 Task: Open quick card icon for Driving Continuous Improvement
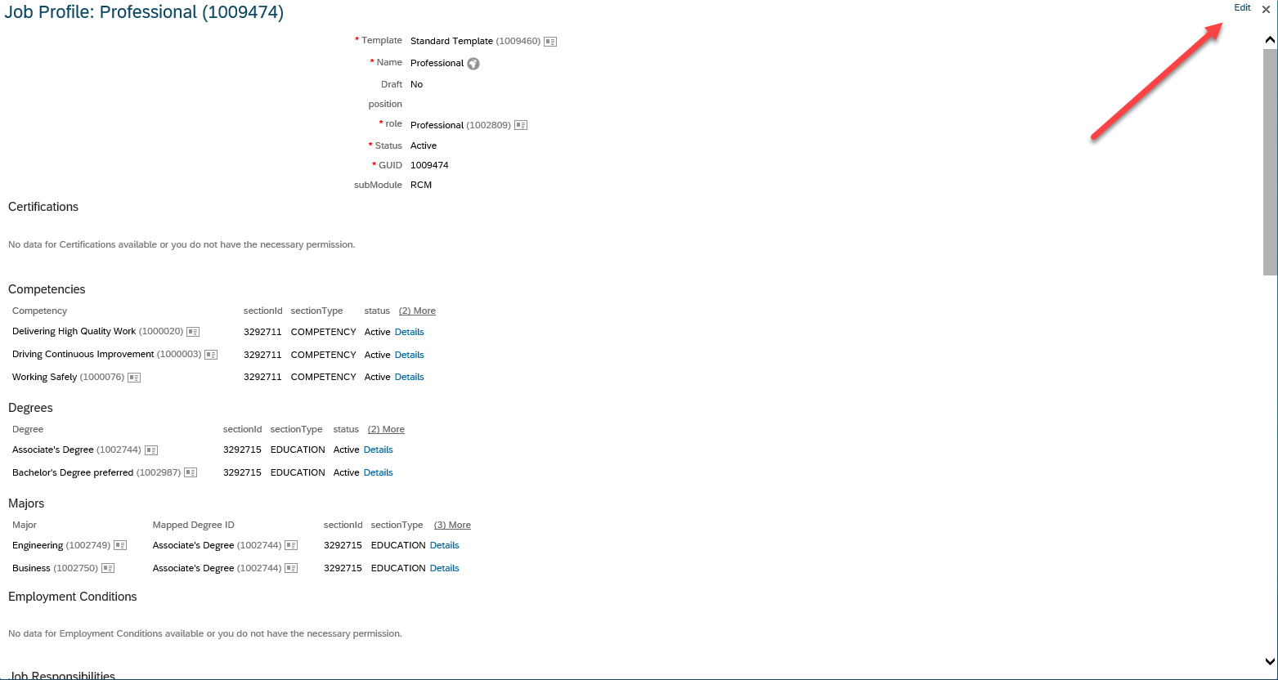(211, 355)
